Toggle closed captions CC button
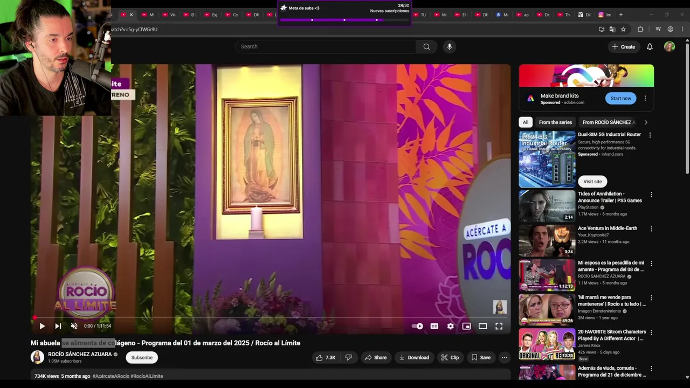The height and width of the screenshot is (388, 690). 434,326
